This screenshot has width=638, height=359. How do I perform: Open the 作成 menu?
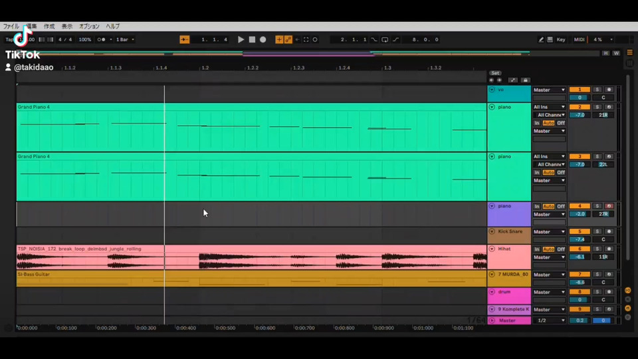(x=49, y=27)
